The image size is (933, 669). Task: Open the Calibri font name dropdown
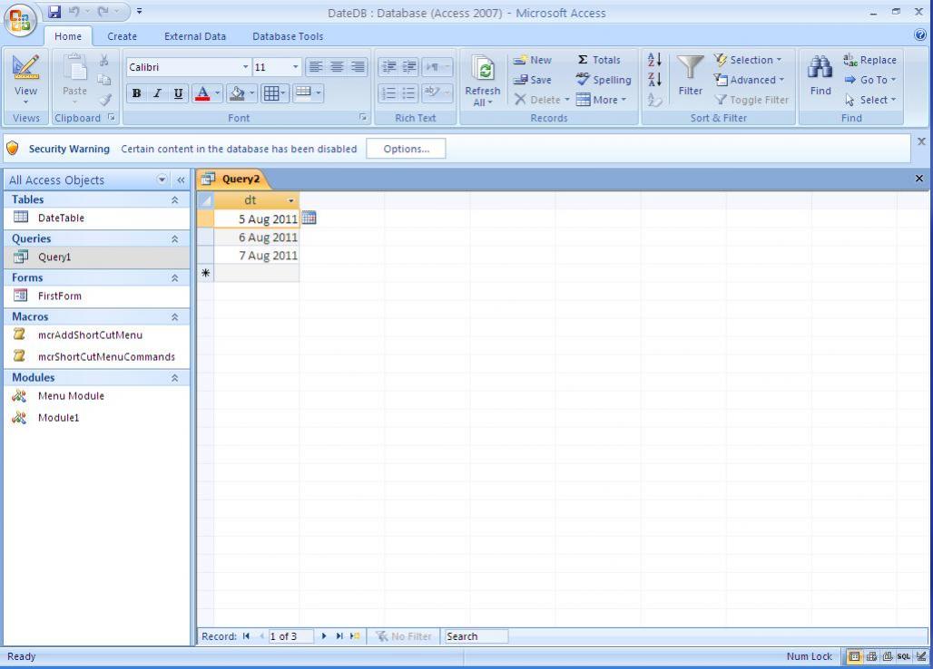coord(246,67)
